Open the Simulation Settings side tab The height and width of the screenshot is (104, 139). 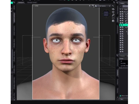pyautogui.click(x=14, y=83)
